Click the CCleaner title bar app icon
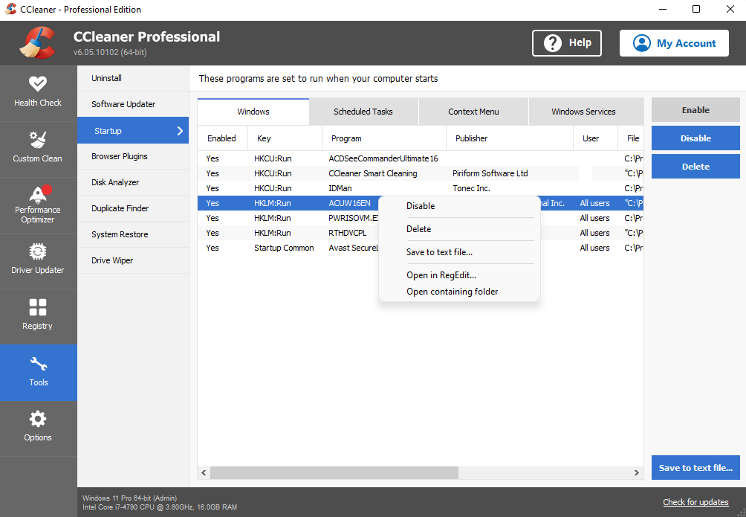 point(10,9)
